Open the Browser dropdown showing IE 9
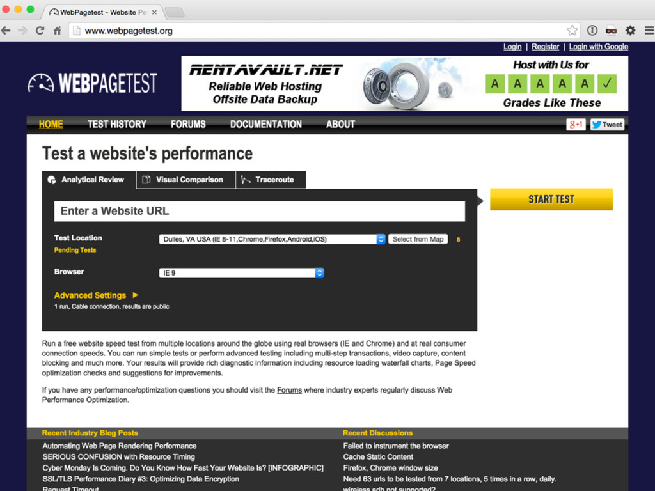The image size is (655, 491). point(241,273)
